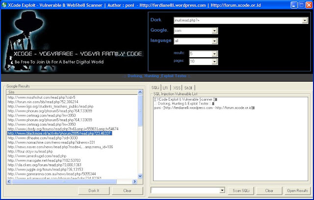Select the sla.ckers.org forum result
314x200 pixels.
45,165
